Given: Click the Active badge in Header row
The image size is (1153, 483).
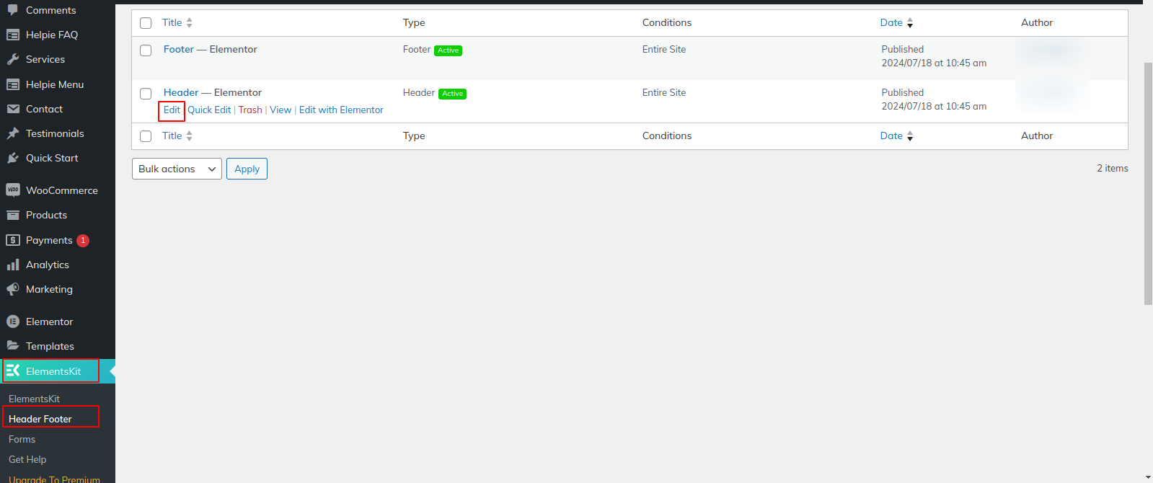Looking at the screenshot, I should pyautogui.click(x=452, y=94).
